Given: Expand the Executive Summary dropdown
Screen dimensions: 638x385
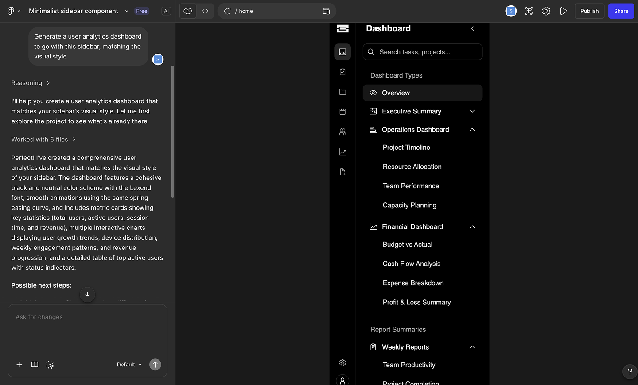Looking at the screenshot, I should coord(472,111).
